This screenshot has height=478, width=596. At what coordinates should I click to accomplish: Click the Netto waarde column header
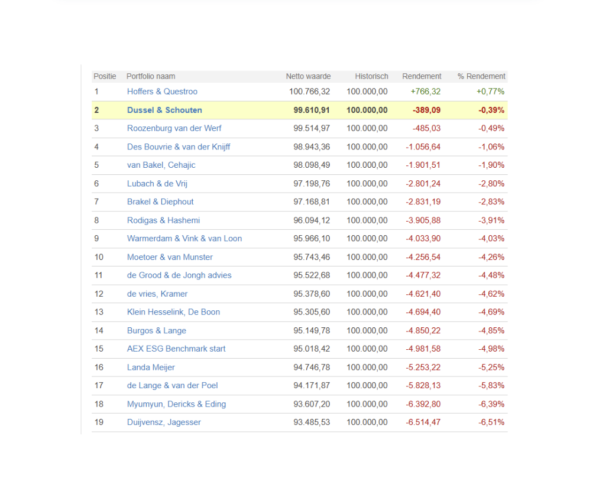(308, 76)
